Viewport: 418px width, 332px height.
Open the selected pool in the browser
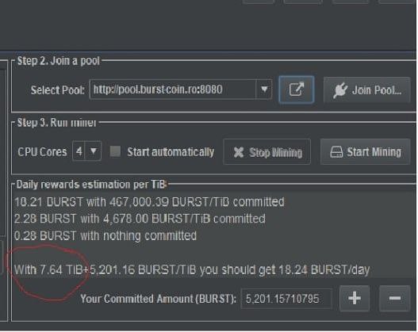click(x=296, y=90)
